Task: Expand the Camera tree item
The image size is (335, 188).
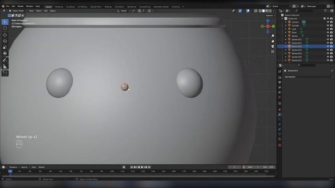Action: pos(286,22)
